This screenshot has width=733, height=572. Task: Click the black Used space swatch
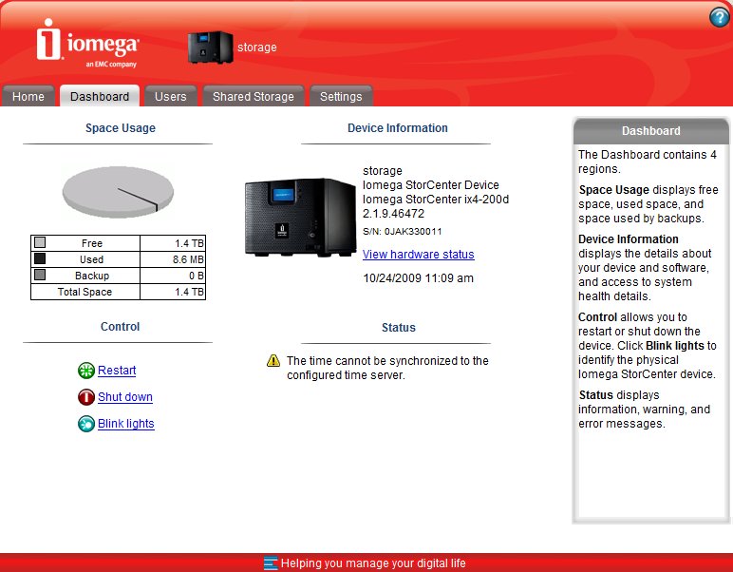pos(40,258)
